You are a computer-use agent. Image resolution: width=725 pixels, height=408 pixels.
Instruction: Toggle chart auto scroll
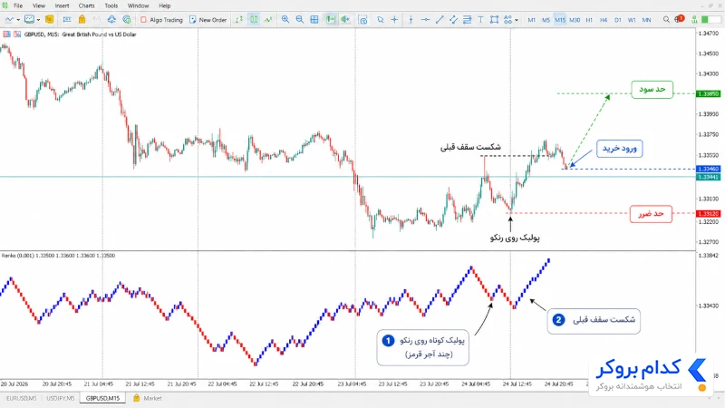[x=331, y=19]
